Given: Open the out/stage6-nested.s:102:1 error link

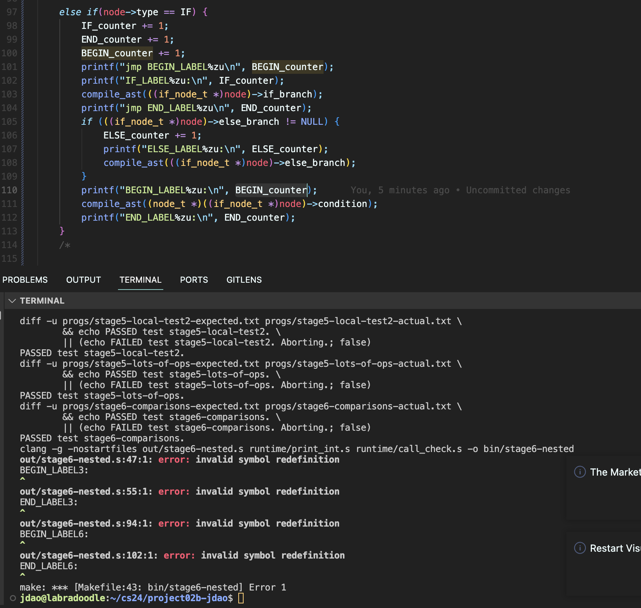Looking at the screenshot, I should coord(88,555).
